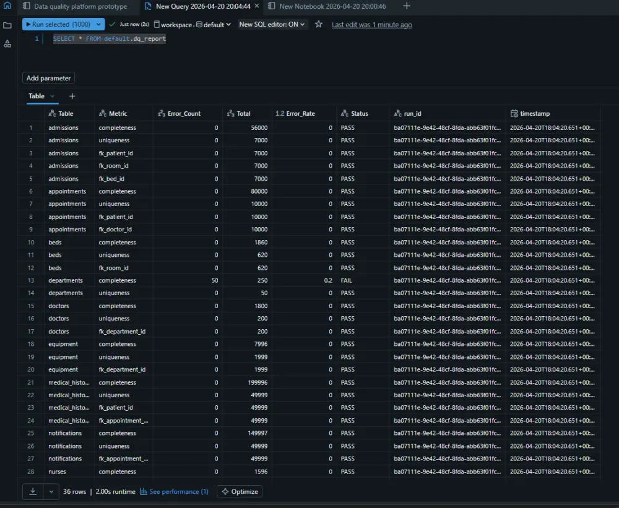Select the doctors fk_department_id metric cell
This screenshot has height=508, width=619.
coord(124,332)
